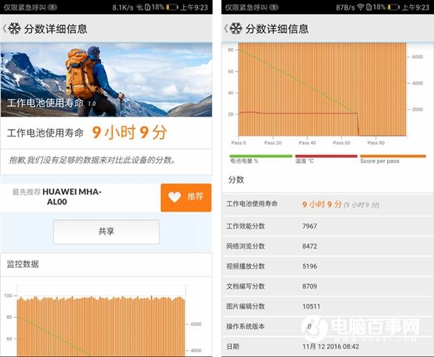
Task: Tap the HUAWEI MHA-AL00 device name
Action: [72, 197]
